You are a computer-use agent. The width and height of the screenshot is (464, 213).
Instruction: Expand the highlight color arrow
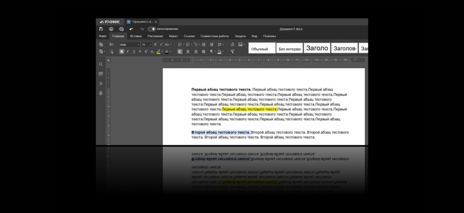(x=163, y=52)
